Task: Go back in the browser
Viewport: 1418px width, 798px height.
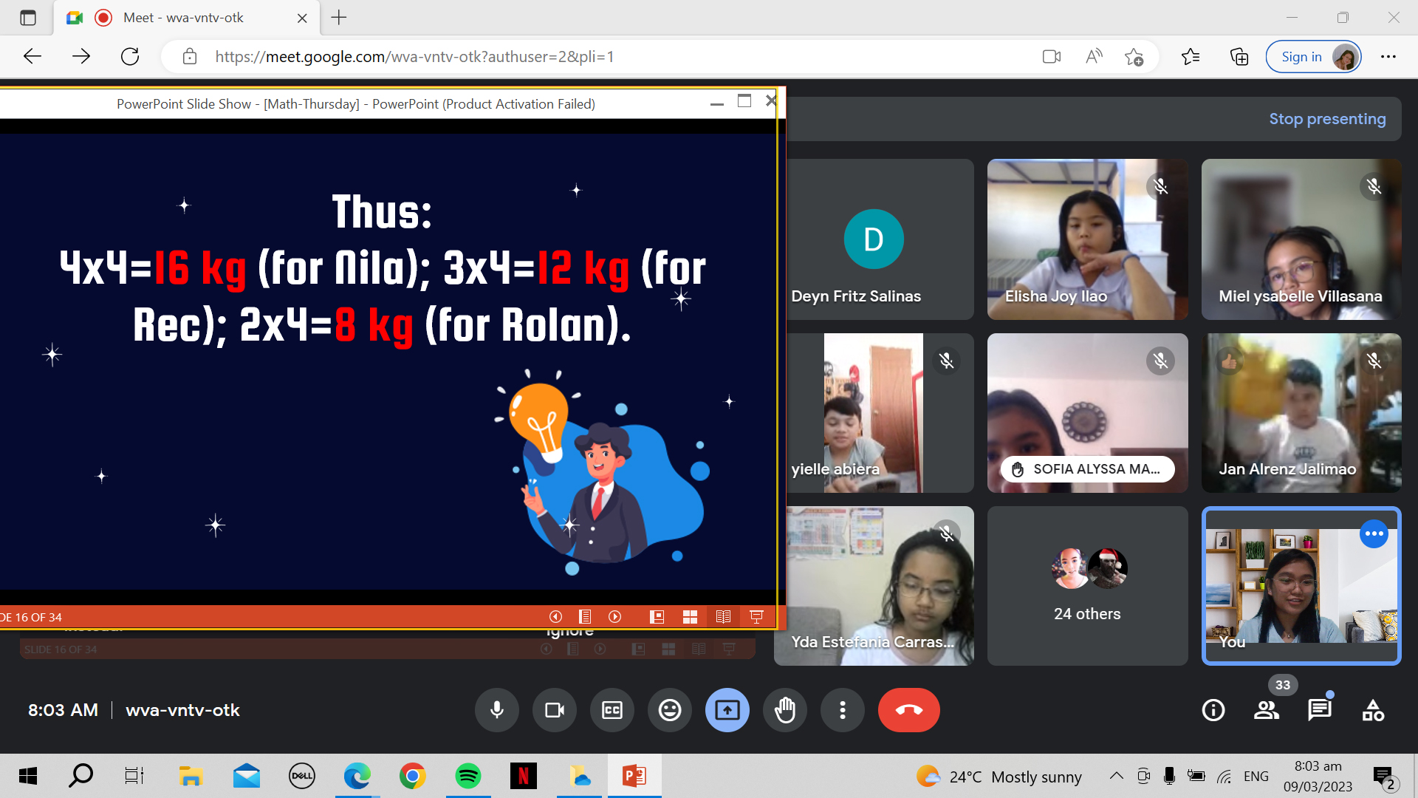Action: [32, 57]
